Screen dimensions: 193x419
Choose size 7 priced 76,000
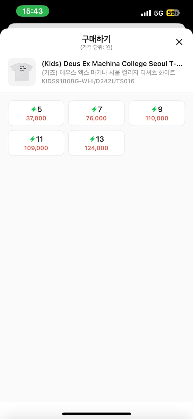point(96,113)
